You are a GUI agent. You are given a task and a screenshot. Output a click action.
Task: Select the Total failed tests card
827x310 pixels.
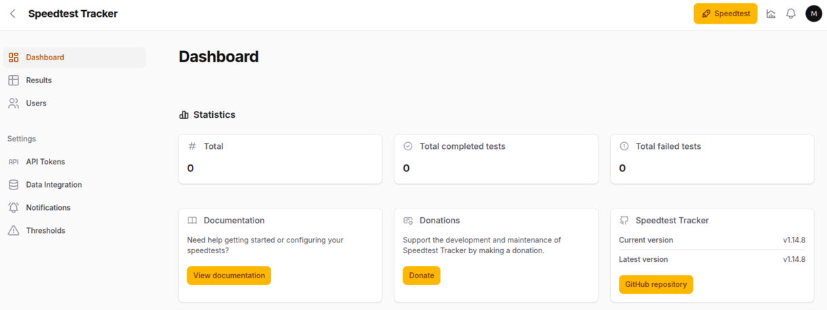pos(712,159)
